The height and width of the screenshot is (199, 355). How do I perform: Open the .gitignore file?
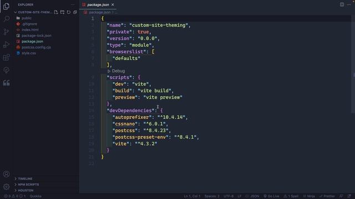29,24
